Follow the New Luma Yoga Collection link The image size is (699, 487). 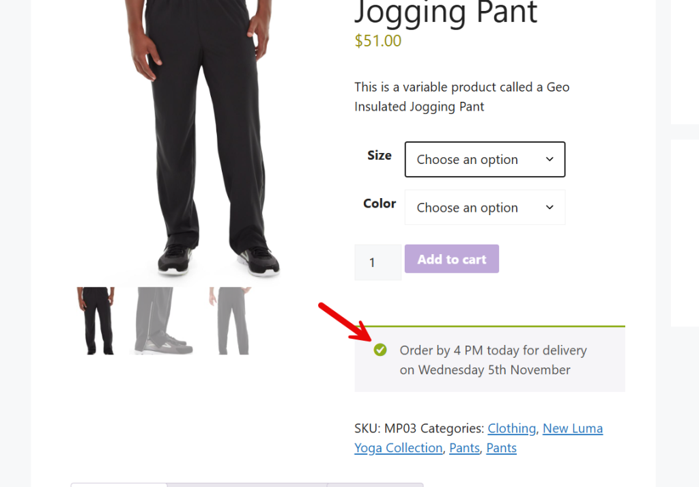click(572, 428)
